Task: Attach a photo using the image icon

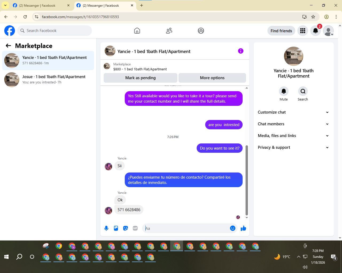Action: 116,228
